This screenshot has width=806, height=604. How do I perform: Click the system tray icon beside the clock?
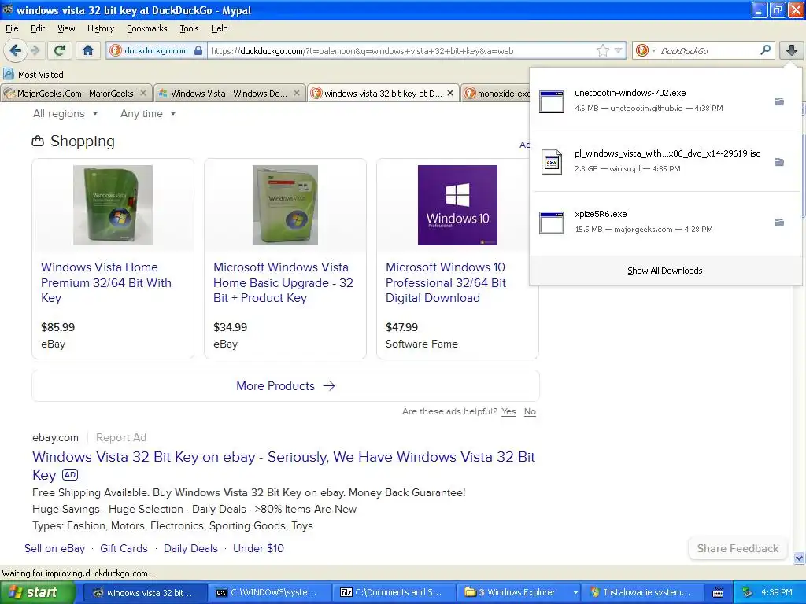point(748,592)
